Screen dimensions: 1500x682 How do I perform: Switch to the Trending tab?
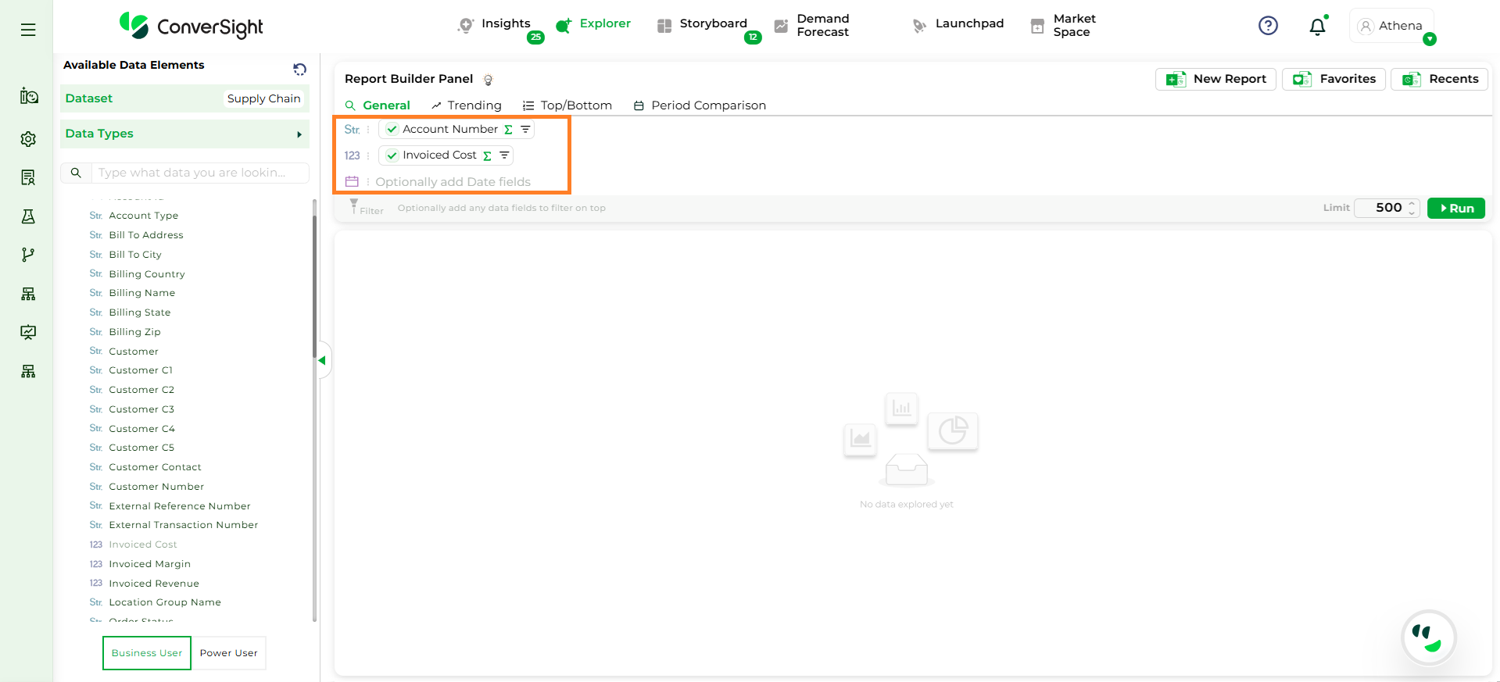[x=467, y=105]
